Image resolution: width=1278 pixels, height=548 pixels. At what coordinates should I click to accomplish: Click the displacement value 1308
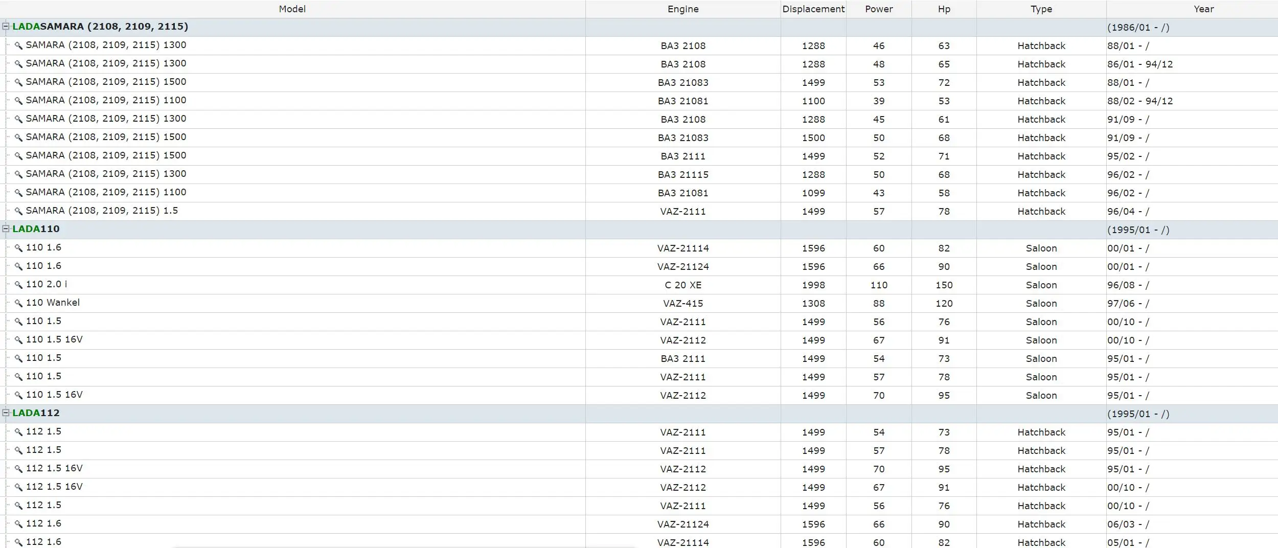point(813,304)
